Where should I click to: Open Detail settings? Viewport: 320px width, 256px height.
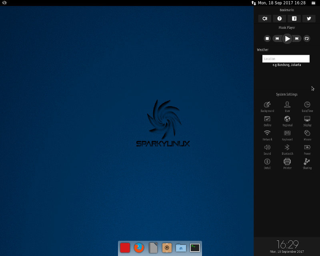coord(267,164)
